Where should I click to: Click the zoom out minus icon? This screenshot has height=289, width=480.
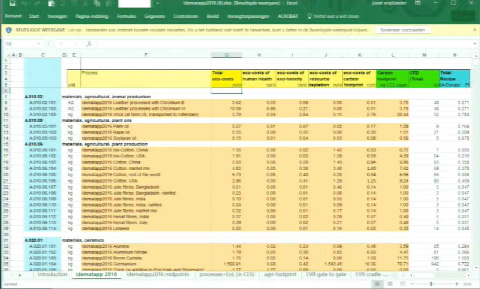pyautogui.click(x=412, y=284)
